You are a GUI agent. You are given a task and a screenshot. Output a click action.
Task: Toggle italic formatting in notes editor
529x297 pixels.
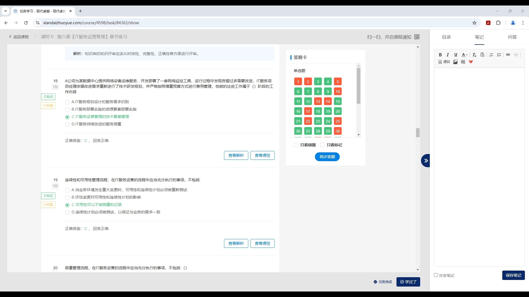[448, 55]
